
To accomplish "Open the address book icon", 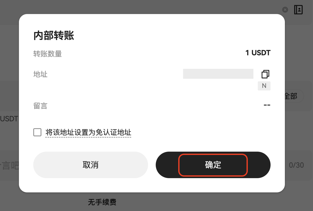I will [298, 10].
